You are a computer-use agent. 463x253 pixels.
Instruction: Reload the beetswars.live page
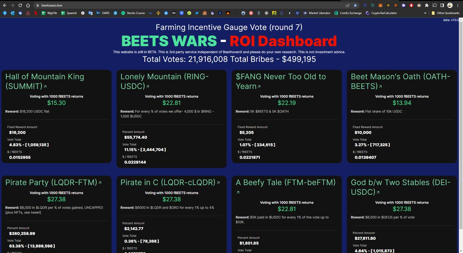click(x=20, y=5)
